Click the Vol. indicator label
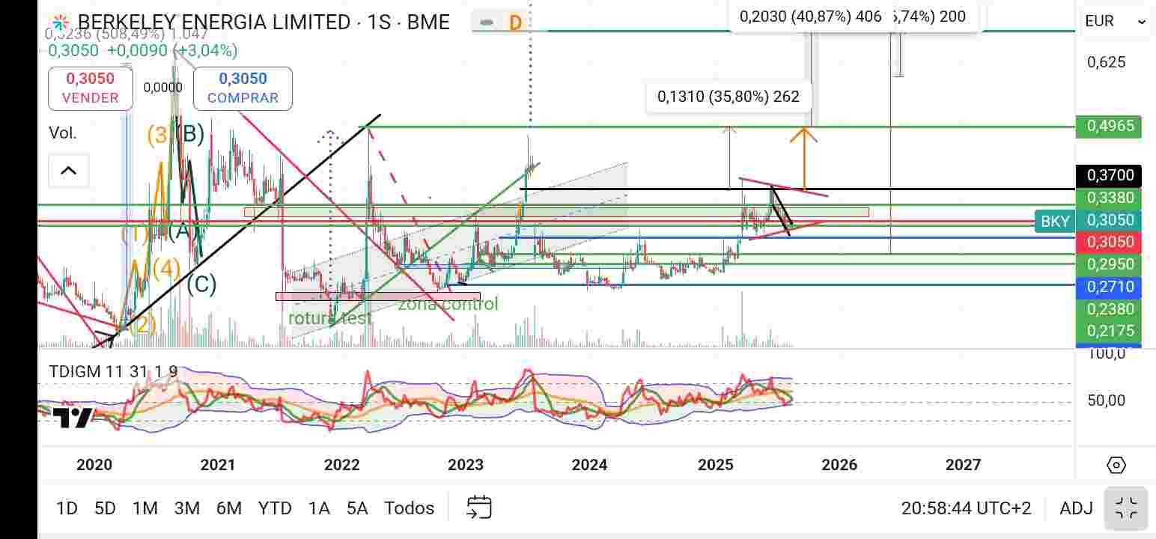The height and width of the screenshot is (539, 1156). coord(63,133)
